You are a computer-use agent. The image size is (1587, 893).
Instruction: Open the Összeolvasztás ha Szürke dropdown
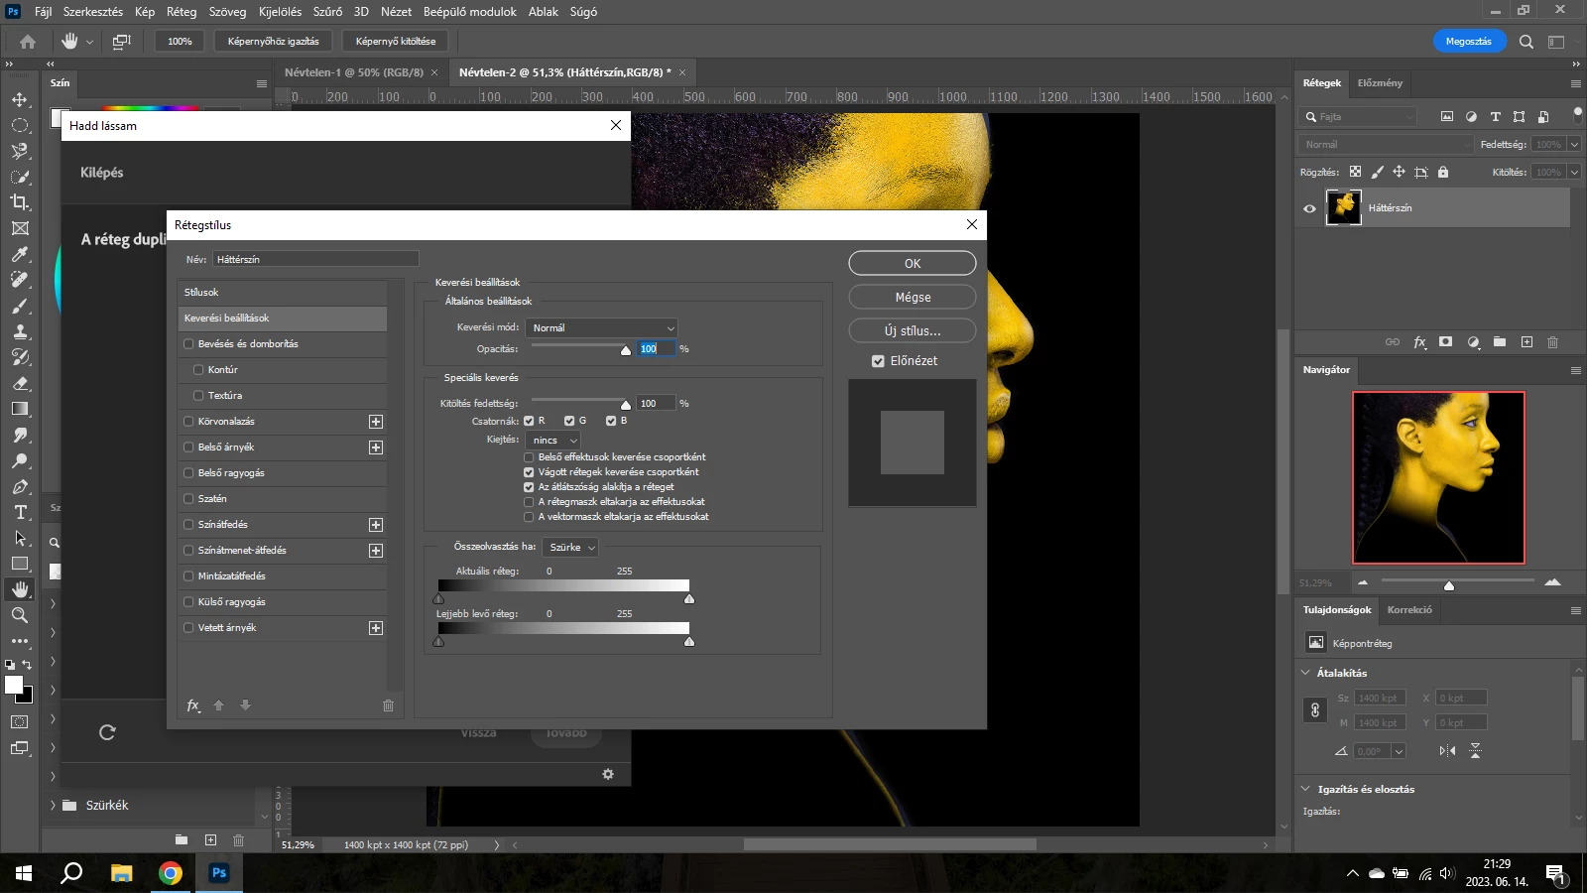[570, 548]
